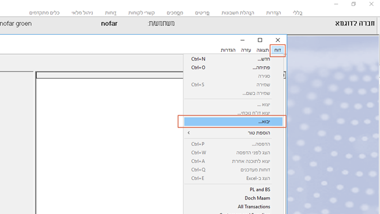Viewport: 380px width, 214px height.
Task: Open the דוחות main menu
Action: (111, 13)
